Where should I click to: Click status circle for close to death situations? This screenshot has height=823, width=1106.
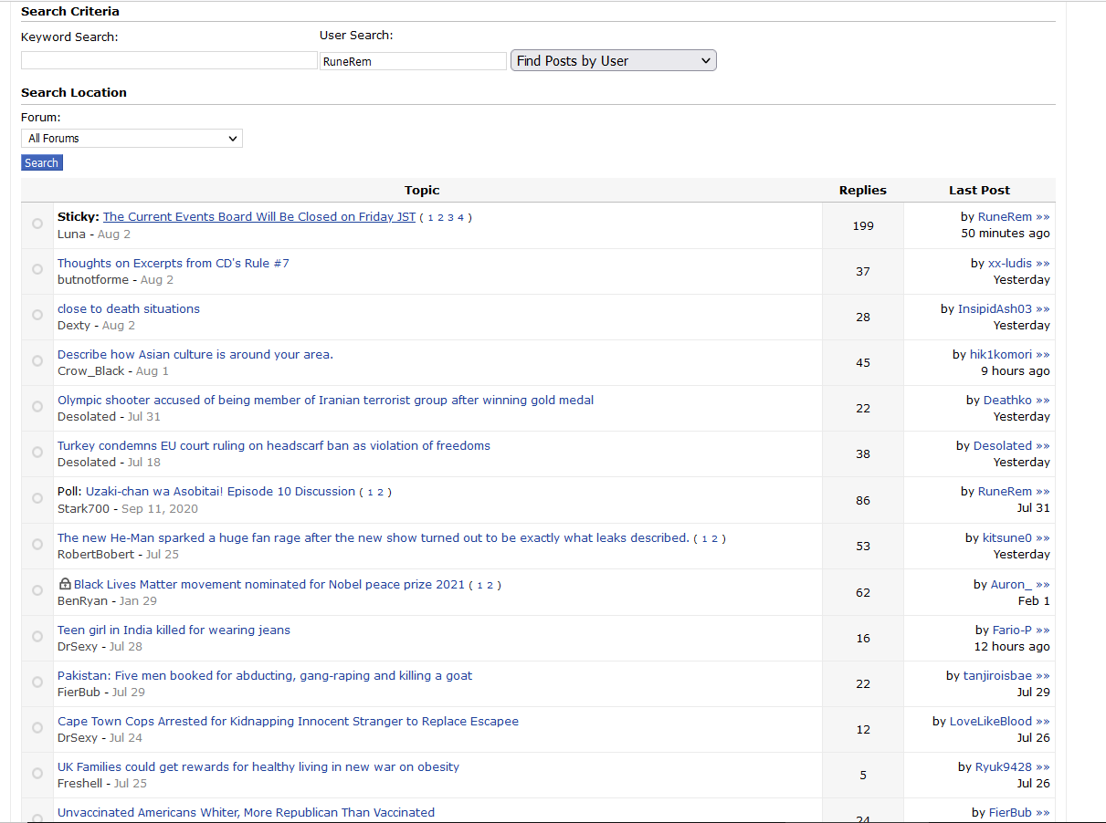pos(37,315)
